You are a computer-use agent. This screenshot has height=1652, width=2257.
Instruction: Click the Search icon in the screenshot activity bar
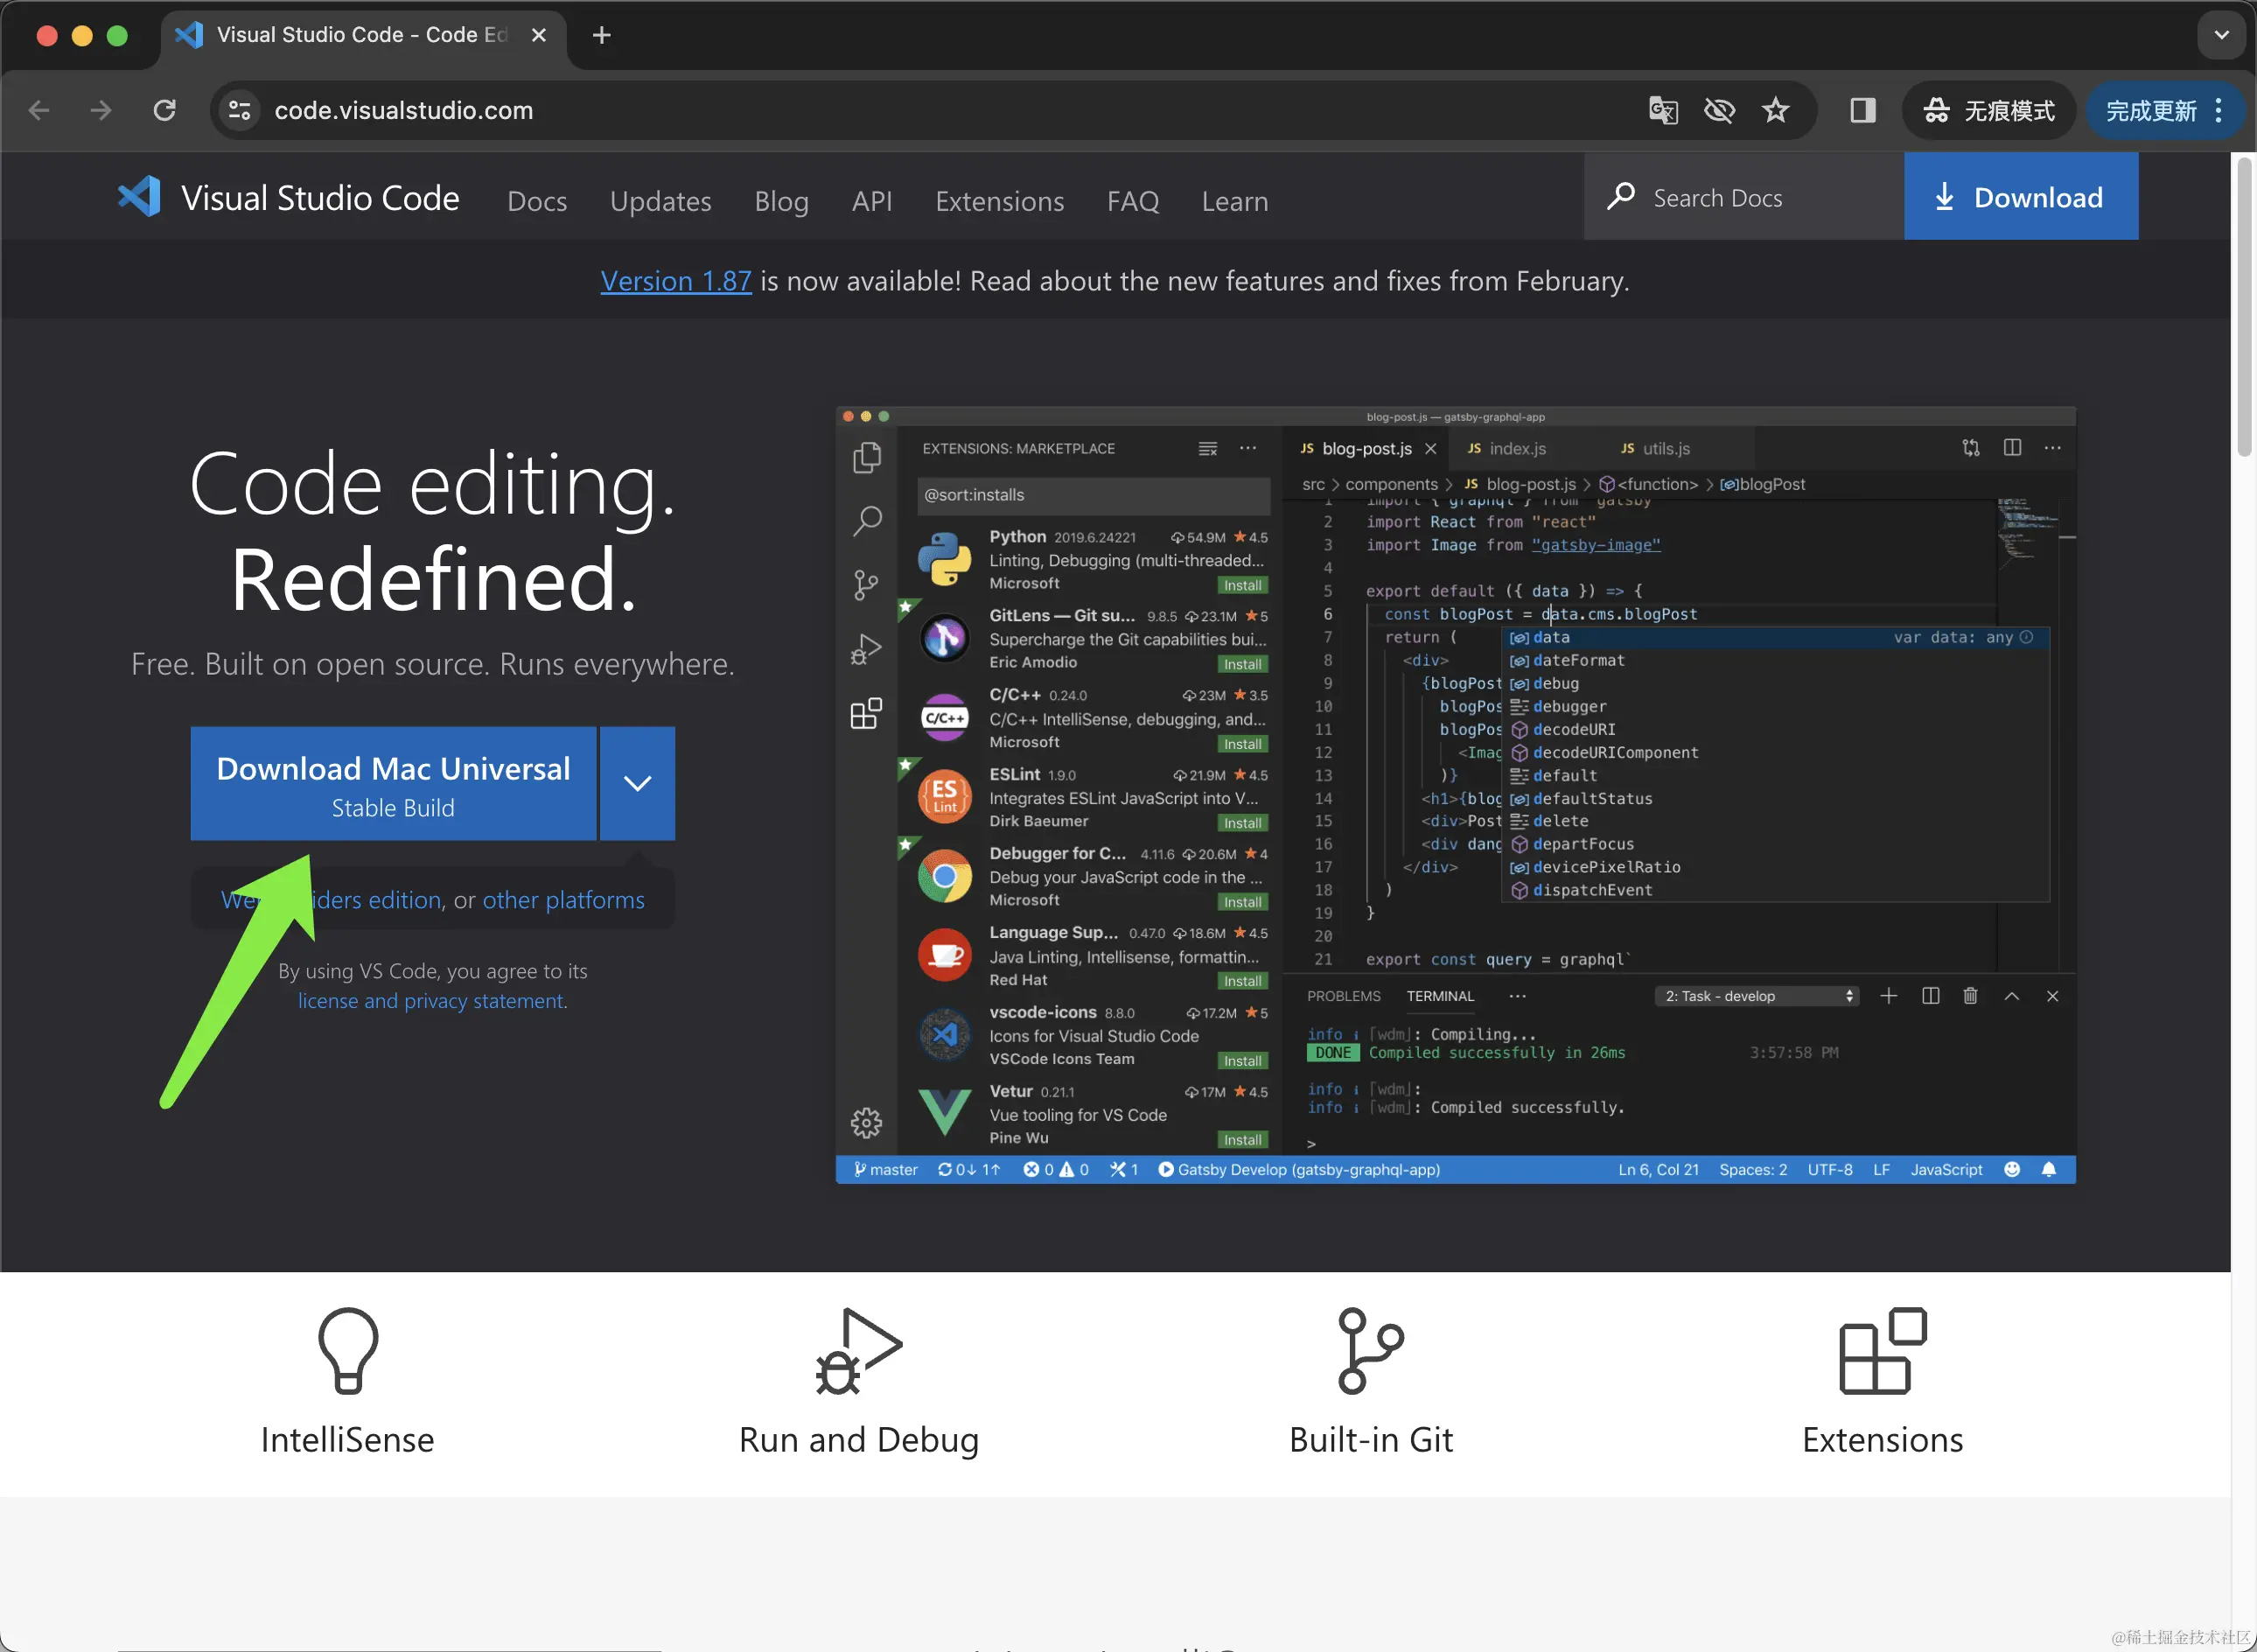pos(865,520)
